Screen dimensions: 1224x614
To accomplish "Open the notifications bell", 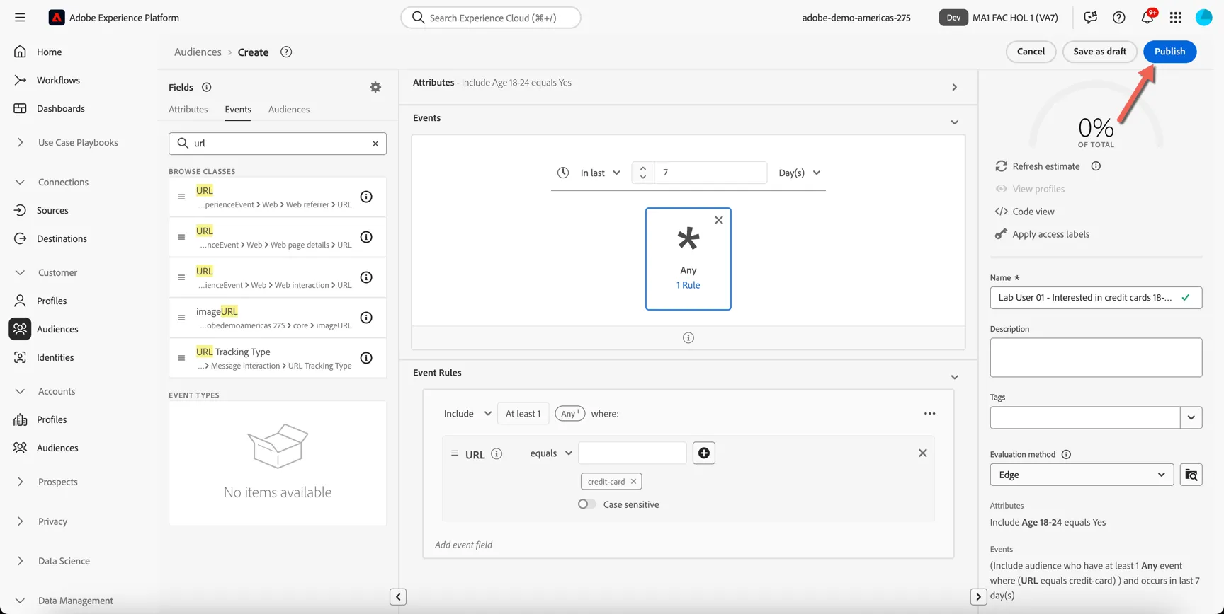I will click(x=1147, y=17).
